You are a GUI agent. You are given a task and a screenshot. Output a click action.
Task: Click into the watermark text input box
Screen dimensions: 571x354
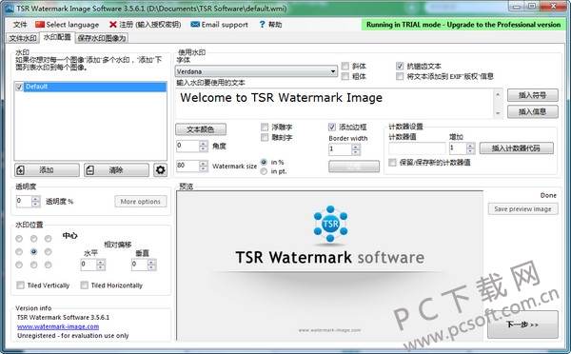coord(335,104)
